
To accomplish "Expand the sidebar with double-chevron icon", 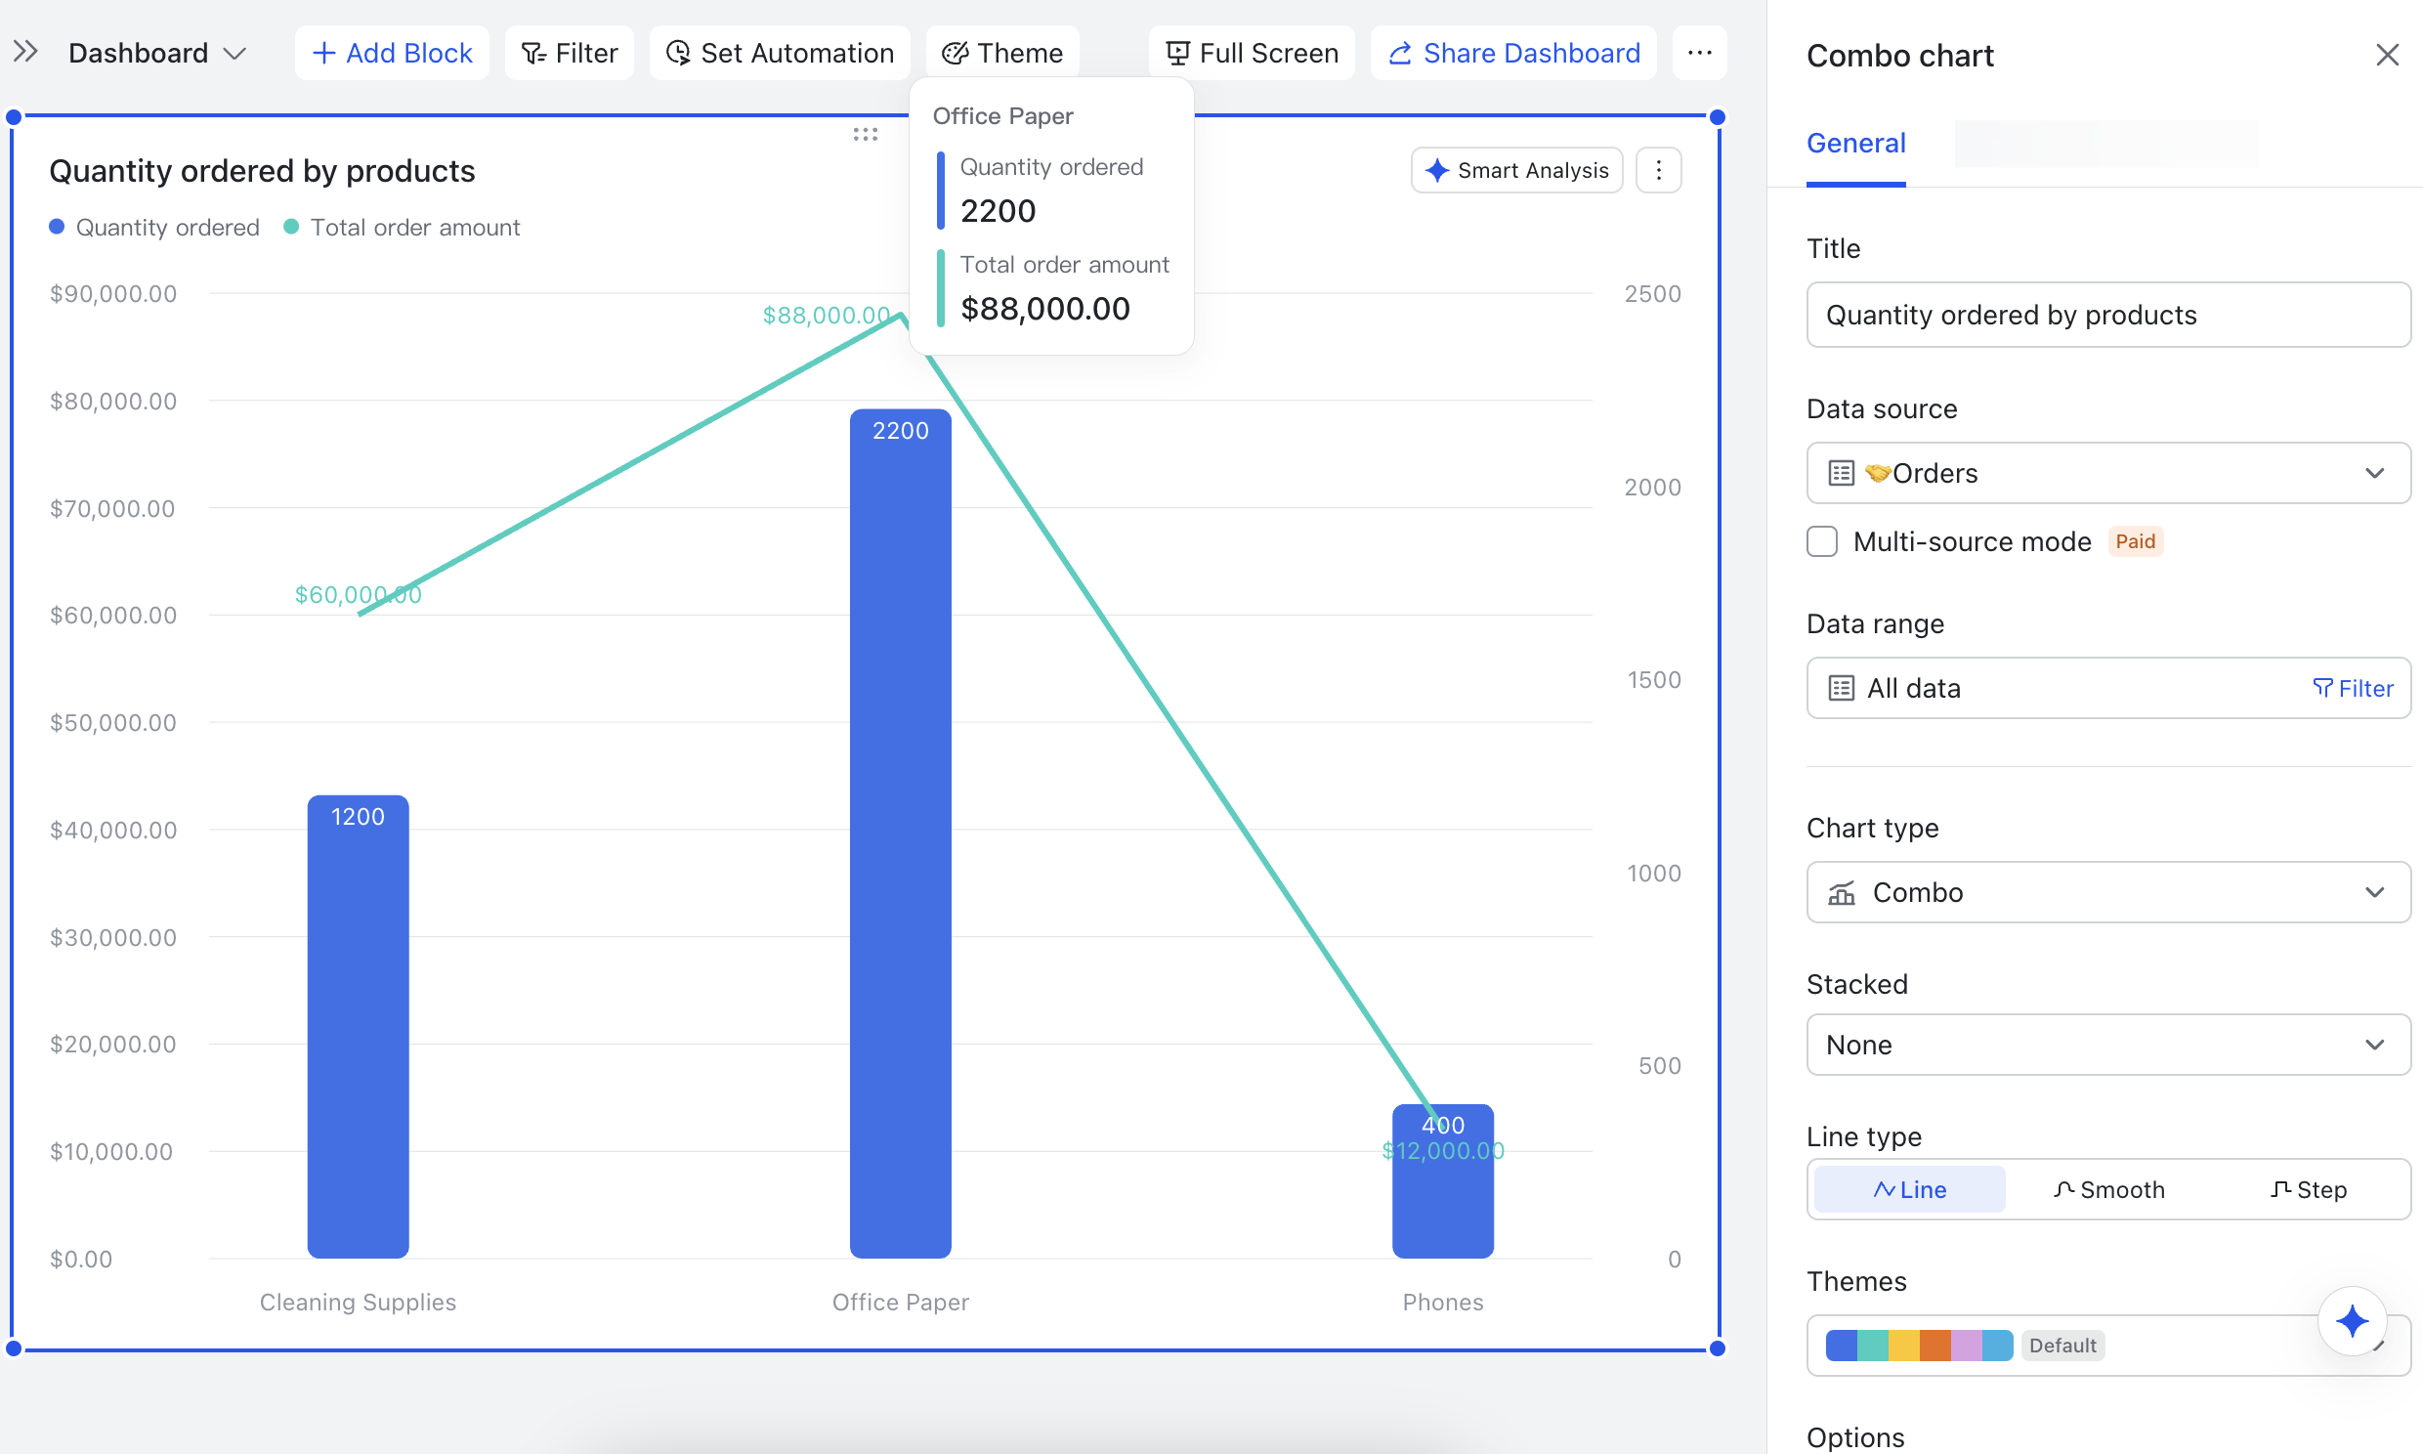I will [25, 52].
